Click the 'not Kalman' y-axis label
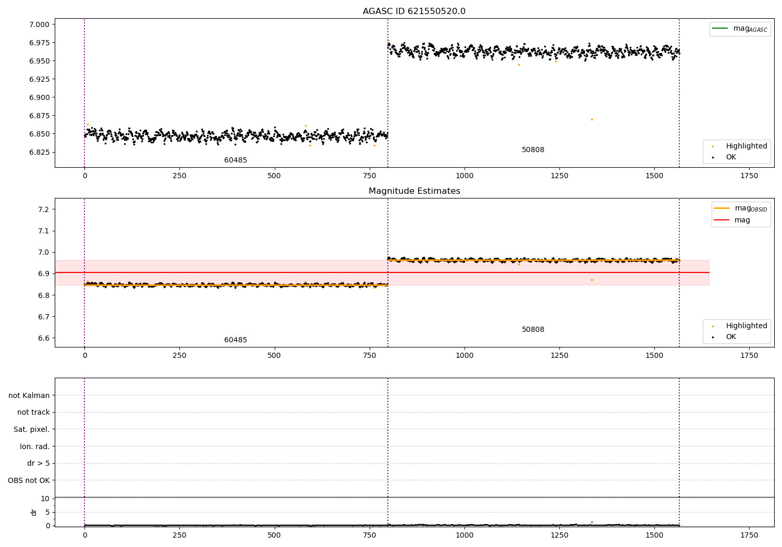This screenshot has height=547, width=782. [x=29, y=395]
